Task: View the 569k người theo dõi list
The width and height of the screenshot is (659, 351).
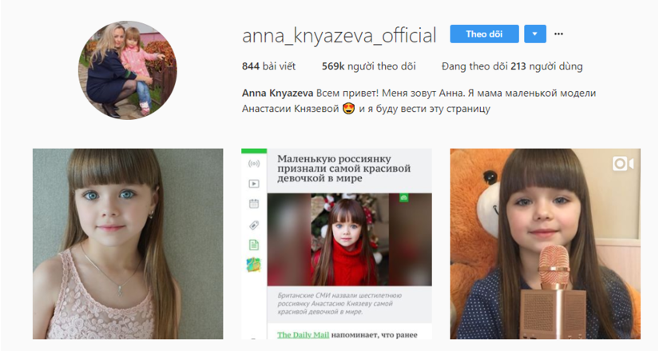Action: click(x=368, y=66)
